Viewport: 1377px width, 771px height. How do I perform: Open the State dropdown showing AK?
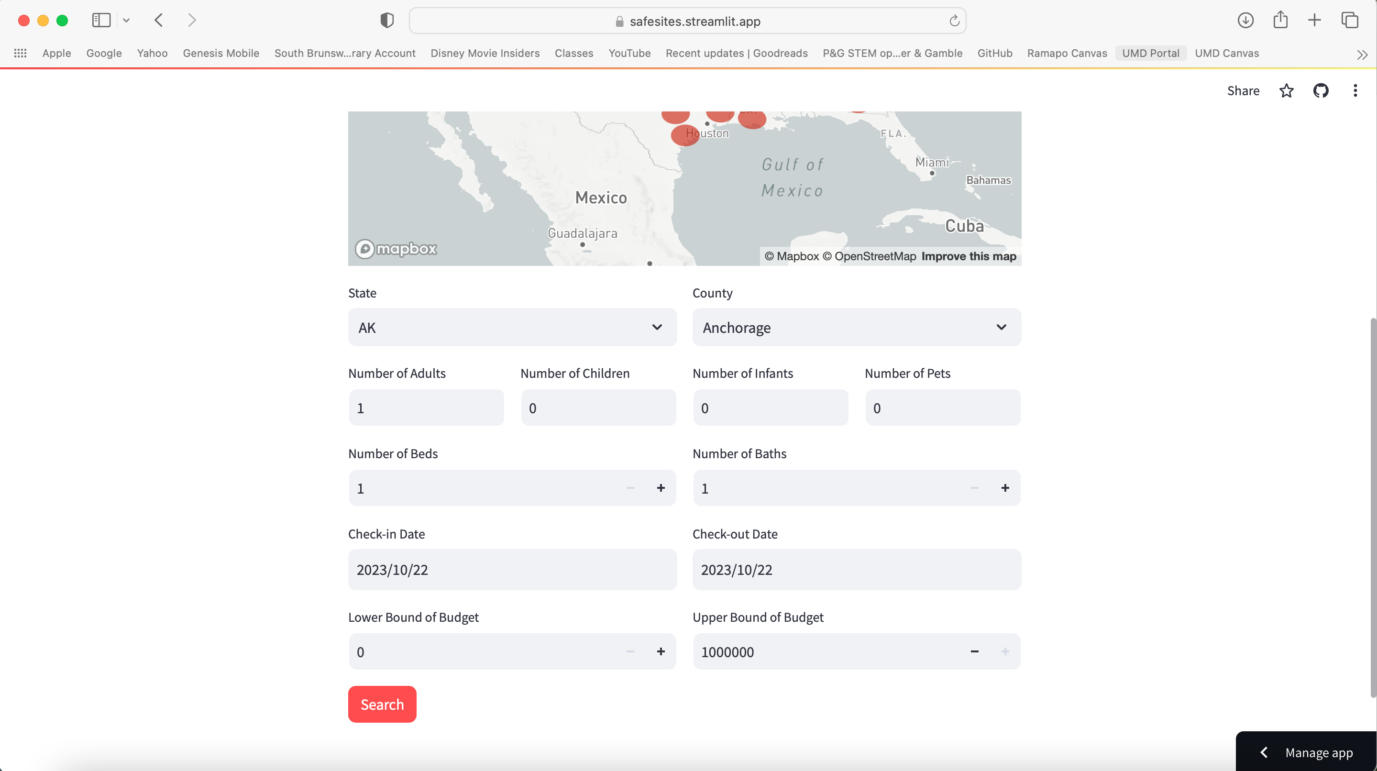click(512, 327)
